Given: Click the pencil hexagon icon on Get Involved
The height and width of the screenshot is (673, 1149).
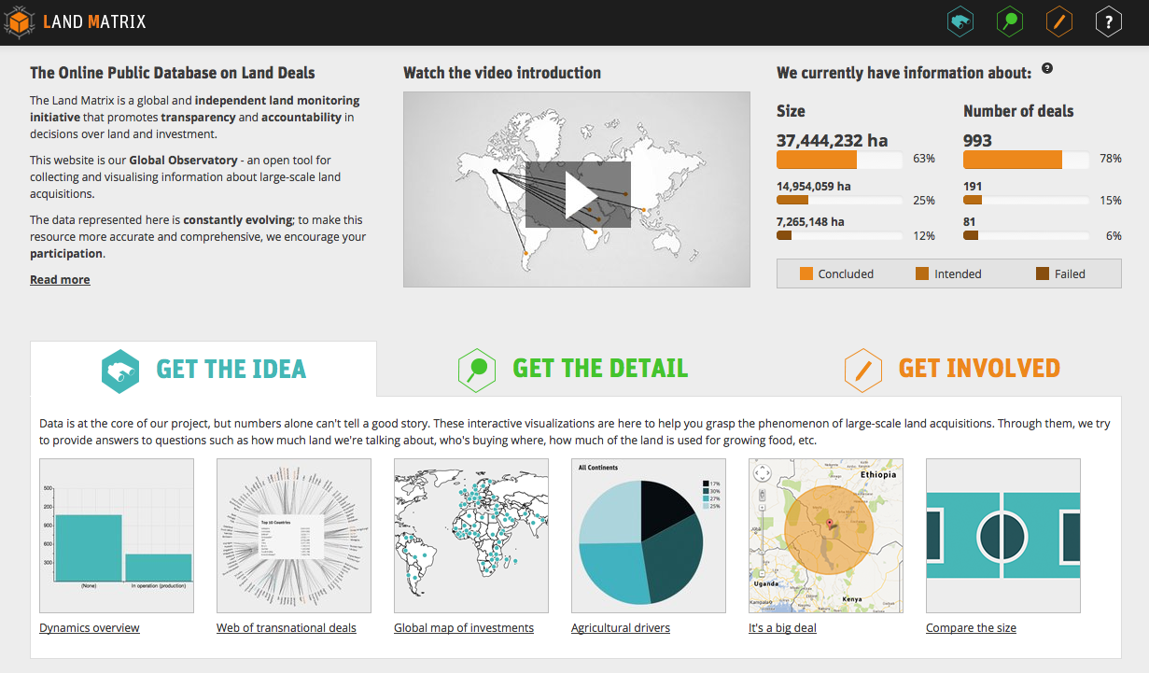Looking at the screenshot, I should coord(863,371).
